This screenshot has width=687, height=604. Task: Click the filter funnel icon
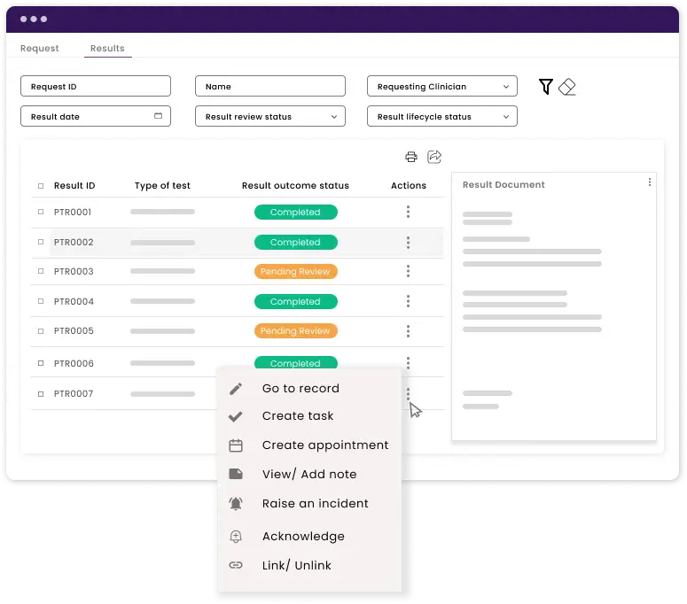pyautogui.click(x=546, y=86)
